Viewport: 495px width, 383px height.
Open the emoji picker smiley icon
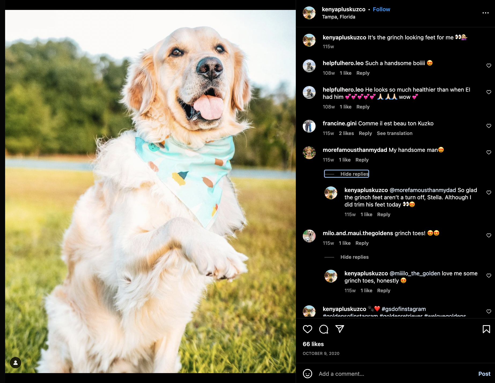308,374
